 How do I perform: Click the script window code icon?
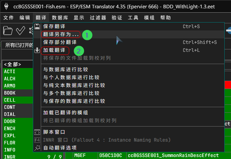point(37,132)
